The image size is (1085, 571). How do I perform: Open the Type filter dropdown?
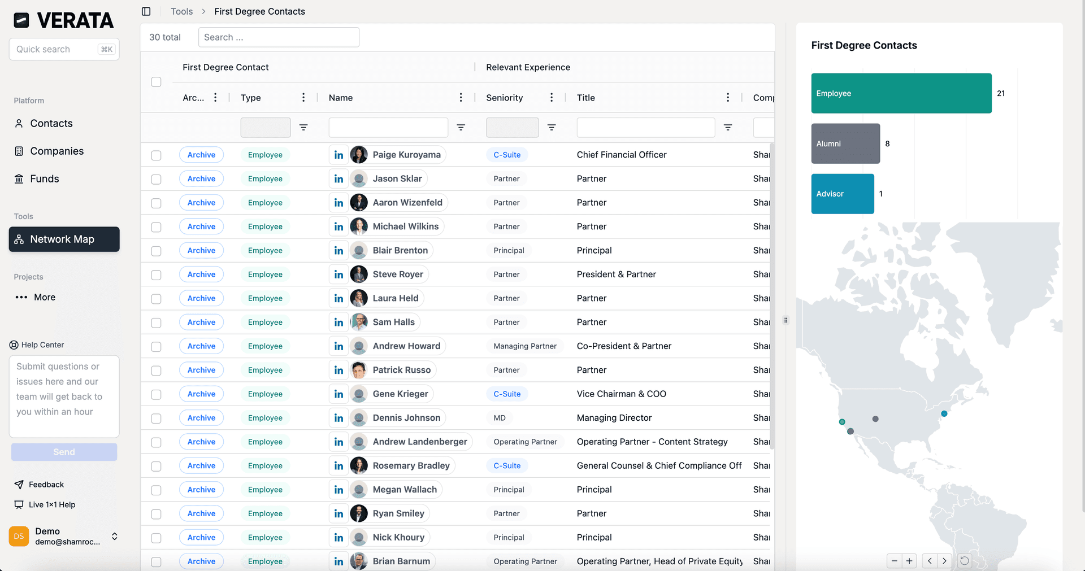266,128
